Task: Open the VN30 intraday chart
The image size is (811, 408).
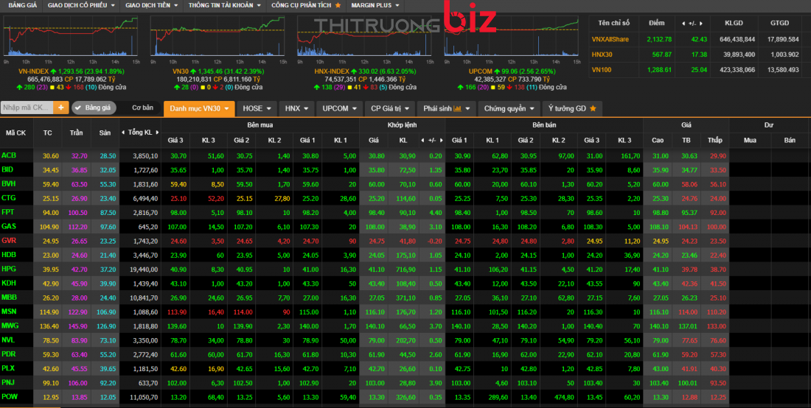Action: coord(217,36)
